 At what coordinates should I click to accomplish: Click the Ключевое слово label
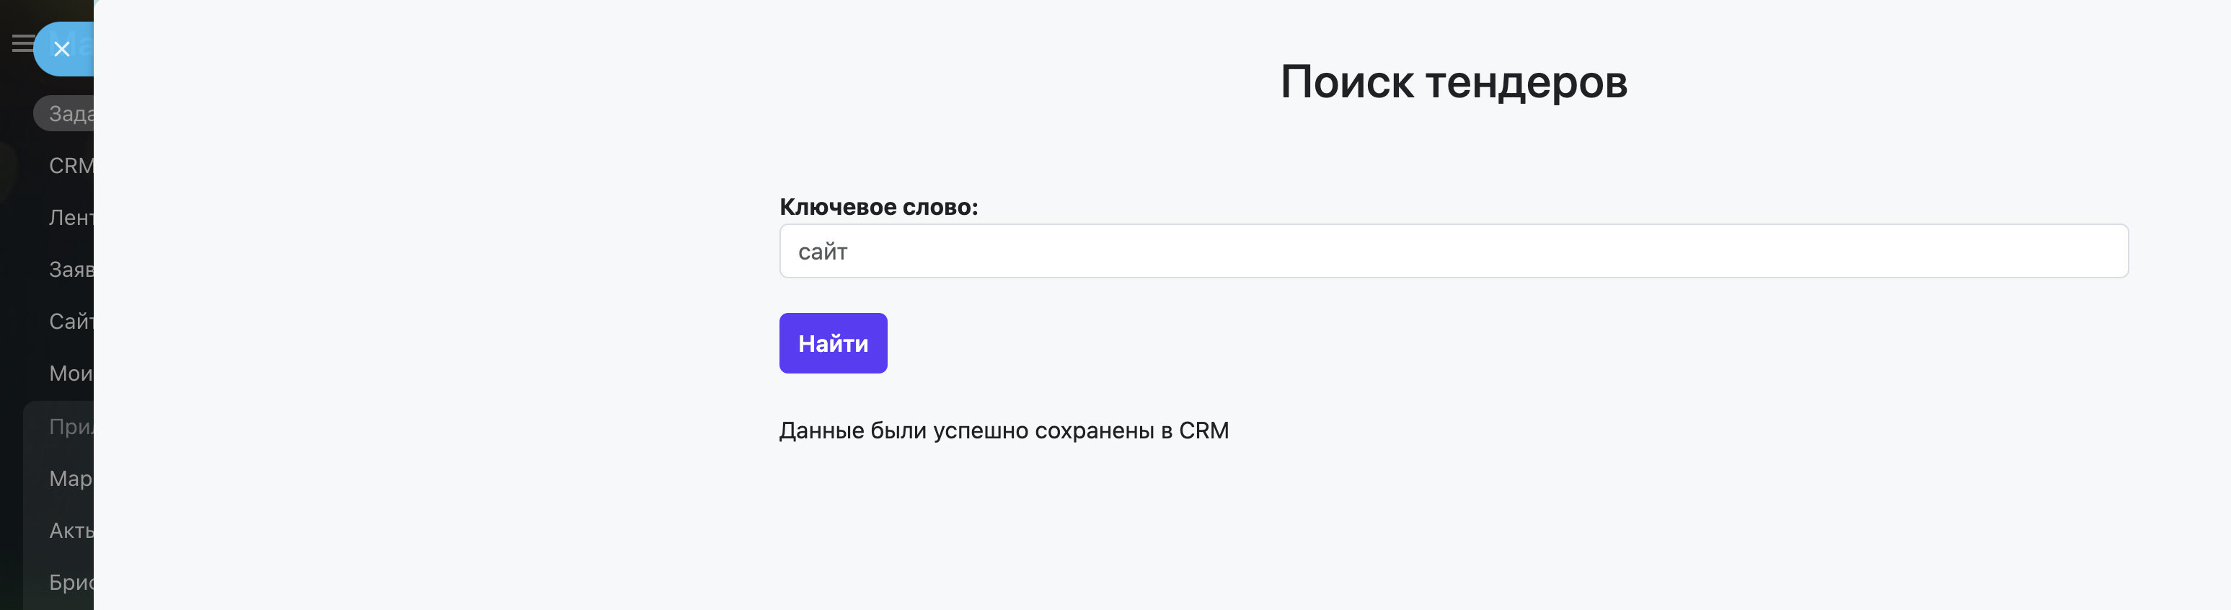click(878, 207)
